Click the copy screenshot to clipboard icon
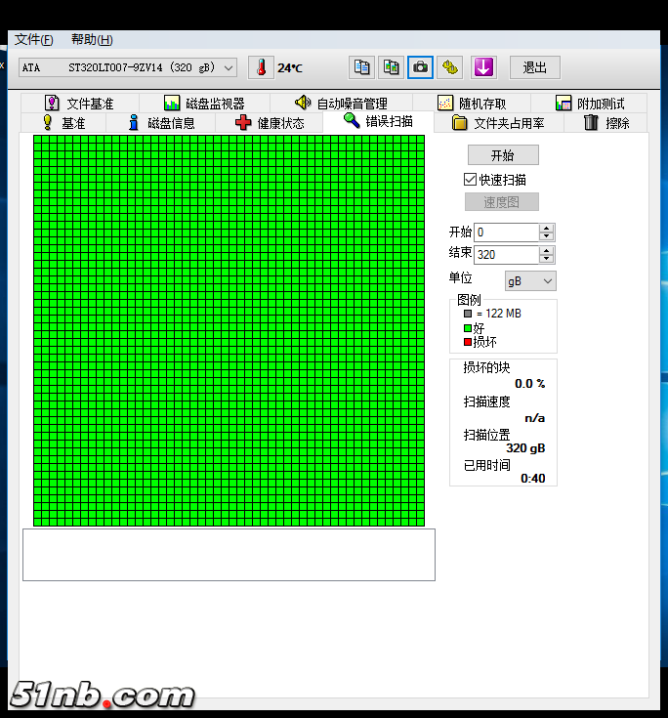 click(391, 67)
